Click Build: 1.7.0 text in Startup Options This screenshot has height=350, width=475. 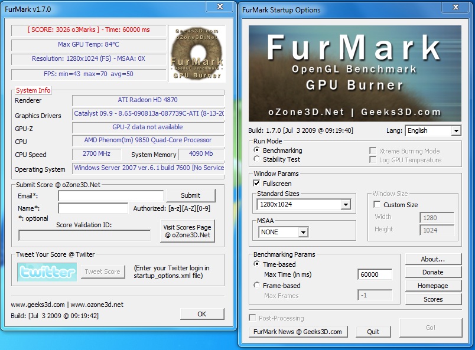tap(301, 130)
